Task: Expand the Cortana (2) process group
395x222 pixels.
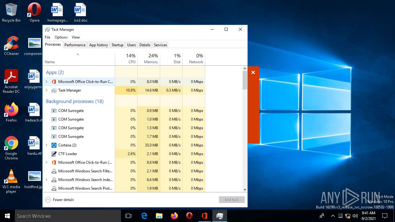Action: 47,145
